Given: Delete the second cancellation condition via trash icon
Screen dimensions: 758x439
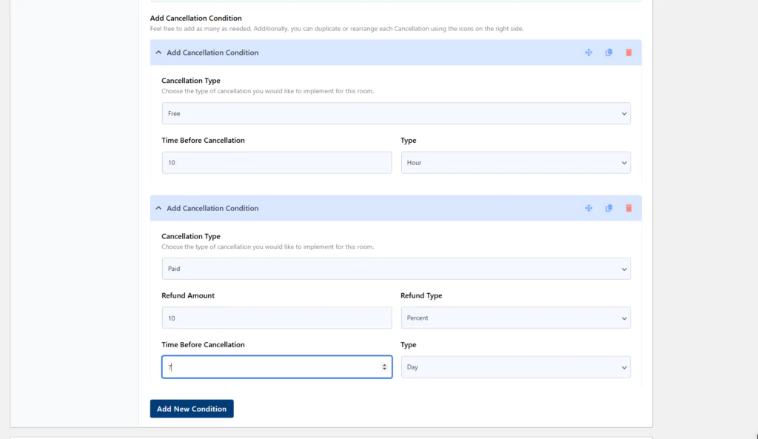Looking at the screenshot, I should point(628,208).
